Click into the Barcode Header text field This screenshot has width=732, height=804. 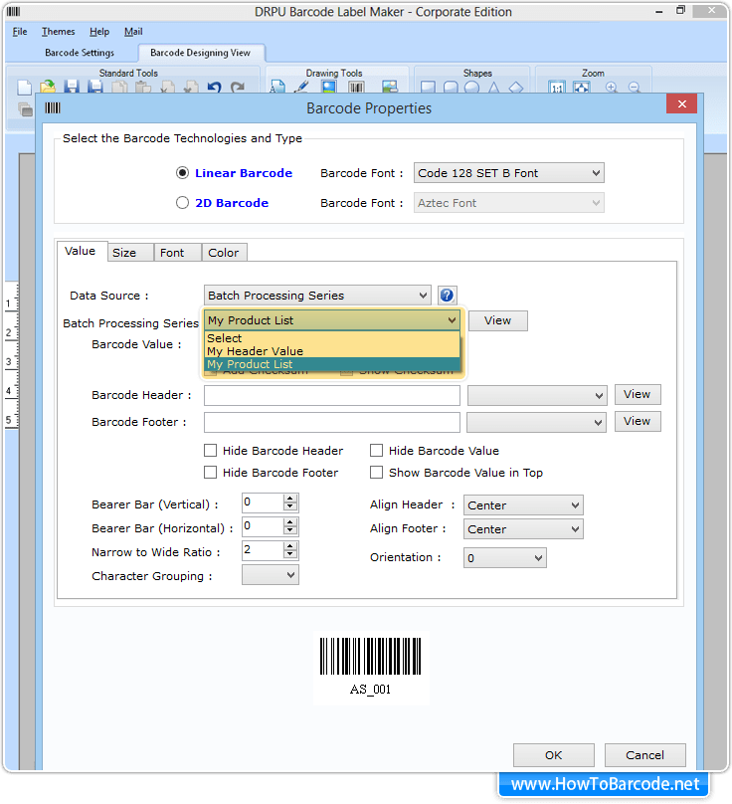click(x=332, y=395)
